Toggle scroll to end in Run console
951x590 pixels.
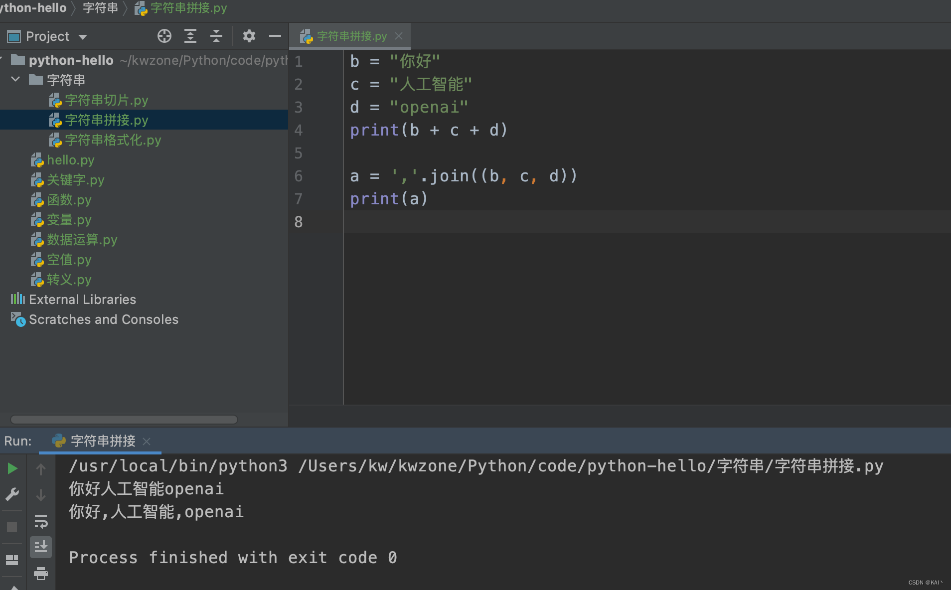(41, 547)
